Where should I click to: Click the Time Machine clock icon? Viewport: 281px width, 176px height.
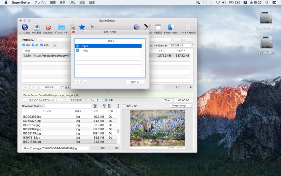[205, 2]
